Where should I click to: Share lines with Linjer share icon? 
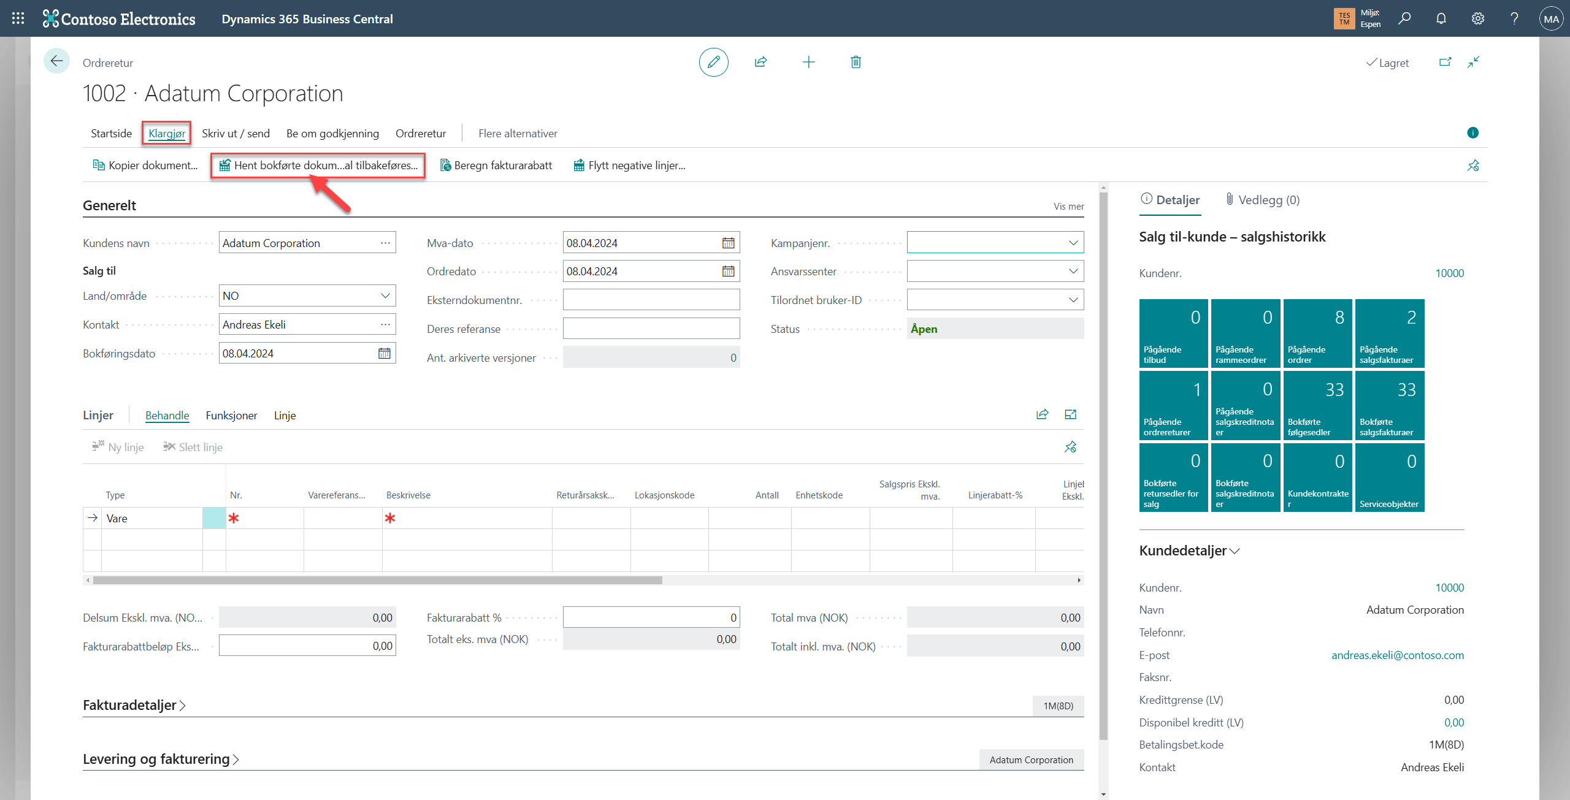(1042, 415)
